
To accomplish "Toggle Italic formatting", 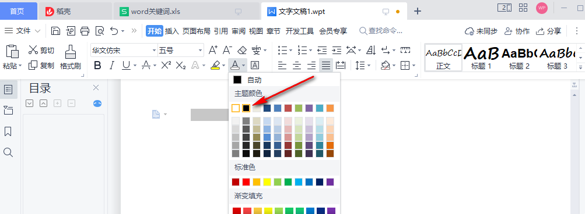I will [x=111, y=66].
